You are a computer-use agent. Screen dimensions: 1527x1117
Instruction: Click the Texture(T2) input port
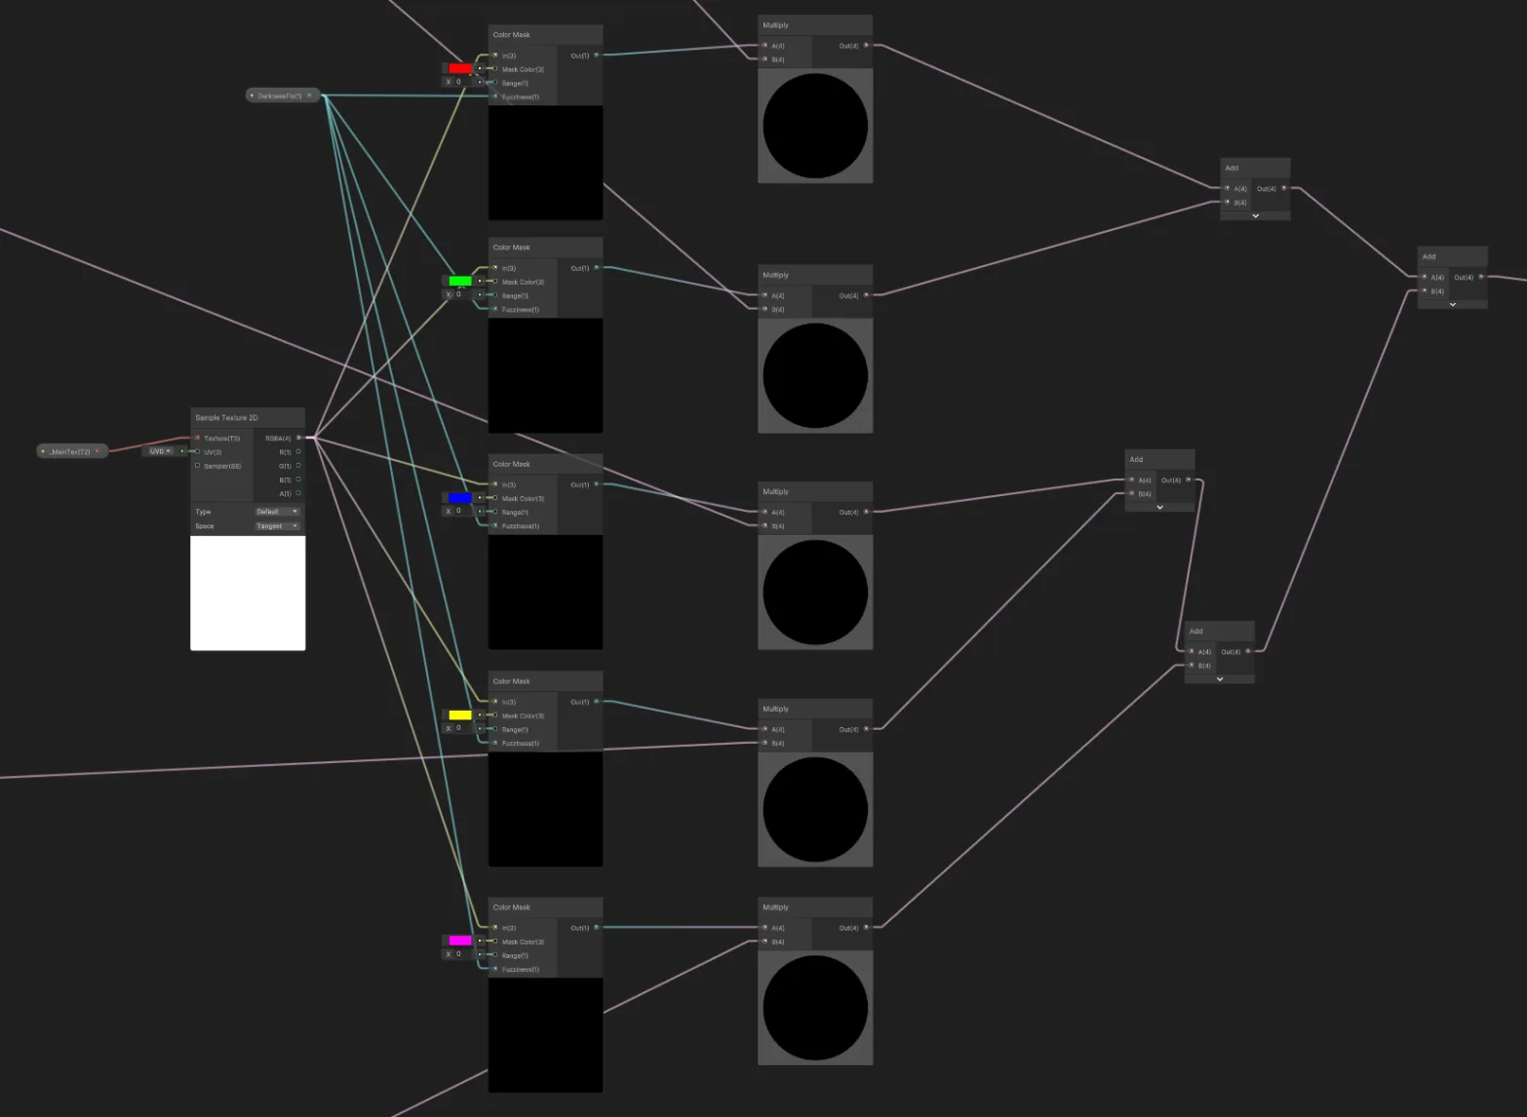(198, 438)
